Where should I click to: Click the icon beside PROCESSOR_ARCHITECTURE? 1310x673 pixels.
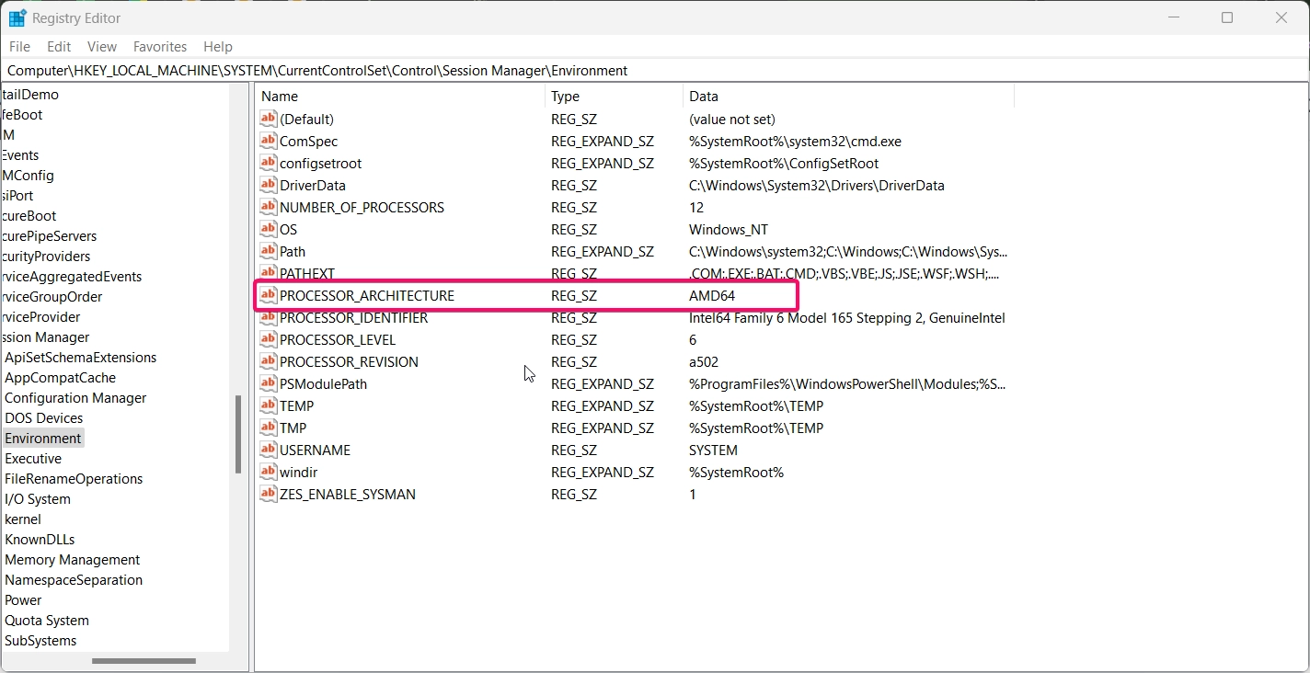(268, 295)
